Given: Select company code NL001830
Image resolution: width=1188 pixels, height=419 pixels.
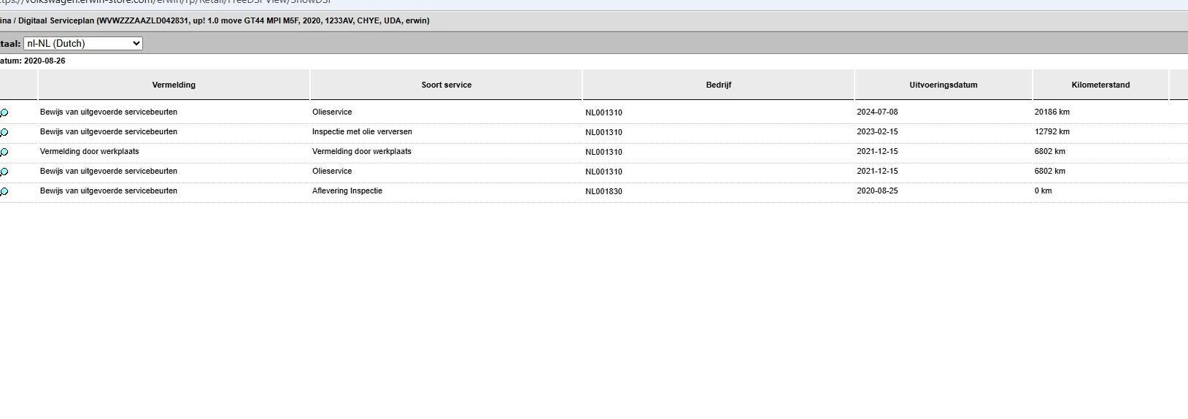Looking at the screenshot, I should tap(603, 192).
